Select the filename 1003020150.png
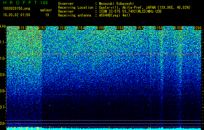The width and height of the screenshot is (204, 130). point(17,9)
